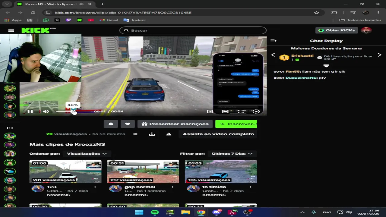This screenshot has height=217, width=386.
Task: Open the Gmail bookmark
Action: (109, 20)
